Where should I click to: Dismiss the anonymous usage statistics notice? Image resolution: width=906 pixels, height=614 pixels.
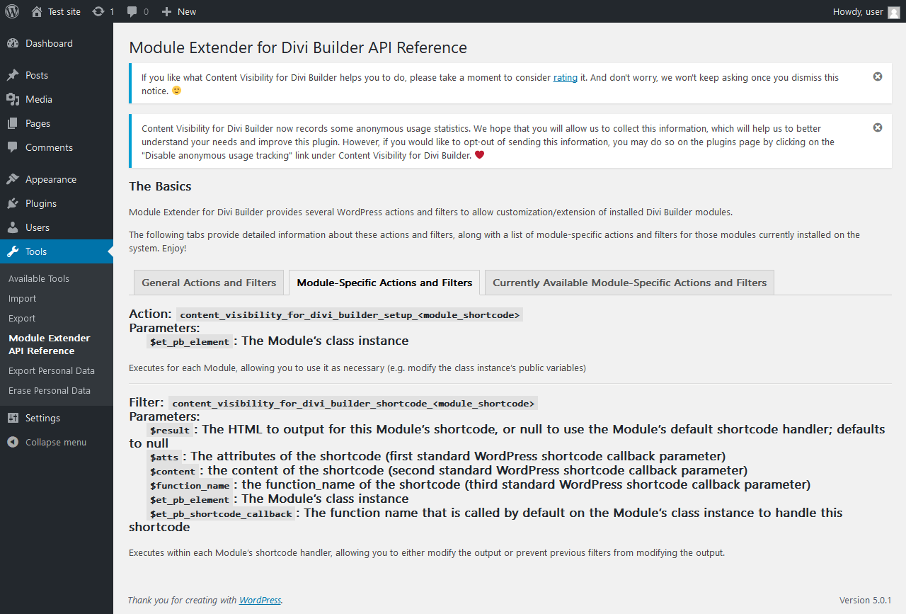pos(878,127)
